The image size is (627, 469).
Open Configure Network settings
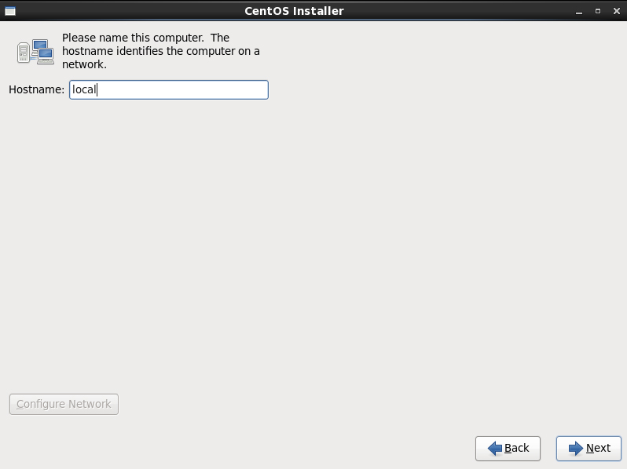[x=64, y=405]
